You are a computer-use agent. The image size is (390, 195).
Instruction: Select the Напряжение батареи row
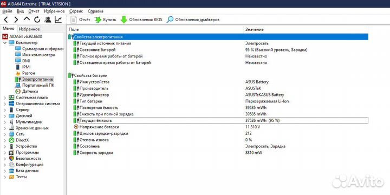click(x=218, y=127)
